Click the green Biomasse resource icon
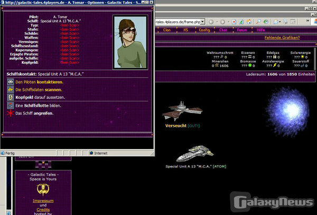Screen dimensions: 317x215 click(250, 66)
